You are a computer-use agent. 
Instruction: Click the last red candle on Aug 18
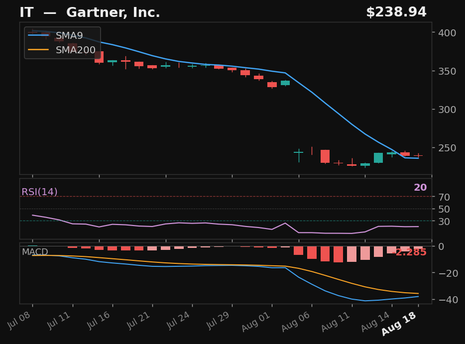[x=418, y=155]
